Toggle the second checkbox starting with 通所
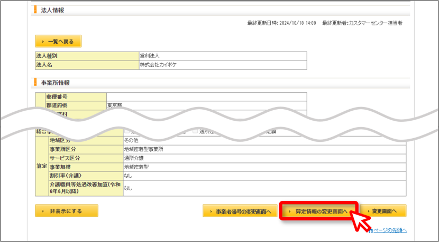439x242 pixels. click(x=195, y=131)
